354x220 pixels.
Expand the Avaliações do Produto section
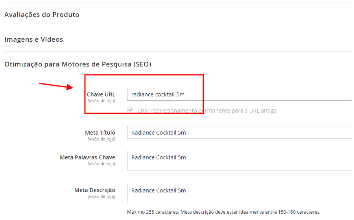tap(42, 15)
